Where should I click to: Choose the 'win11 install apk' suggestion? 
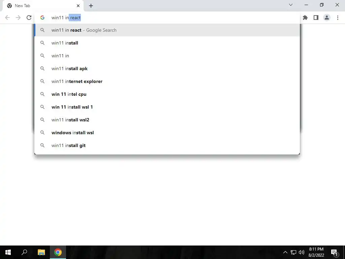pos(167,68)
